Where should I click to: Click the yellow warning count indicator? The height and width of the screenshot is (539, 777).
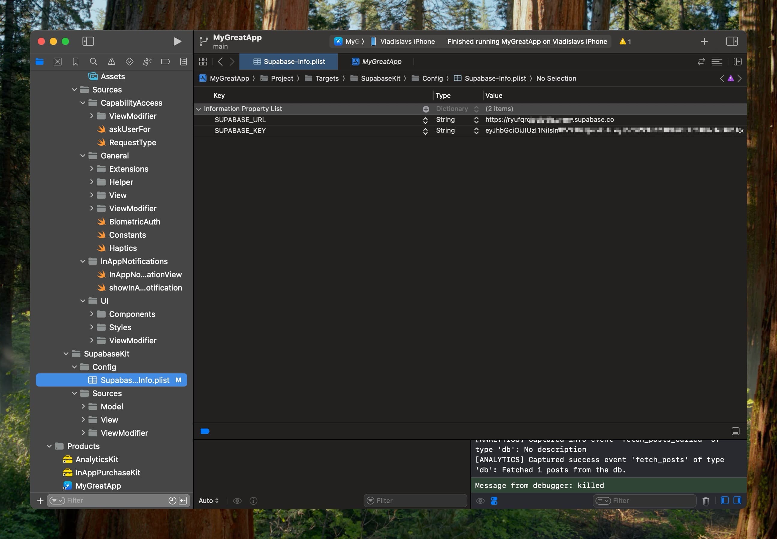click(625, 41)
